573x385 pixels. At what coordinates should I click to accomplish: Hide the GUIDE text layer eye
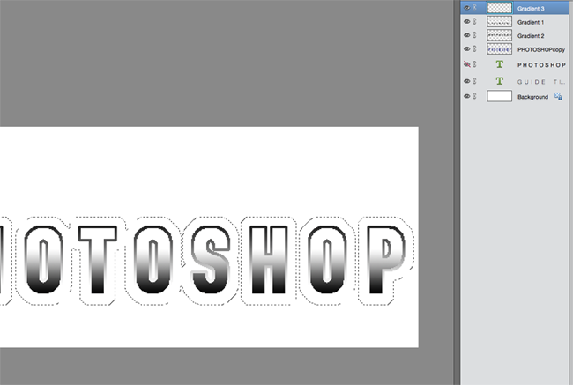[466, 81]
